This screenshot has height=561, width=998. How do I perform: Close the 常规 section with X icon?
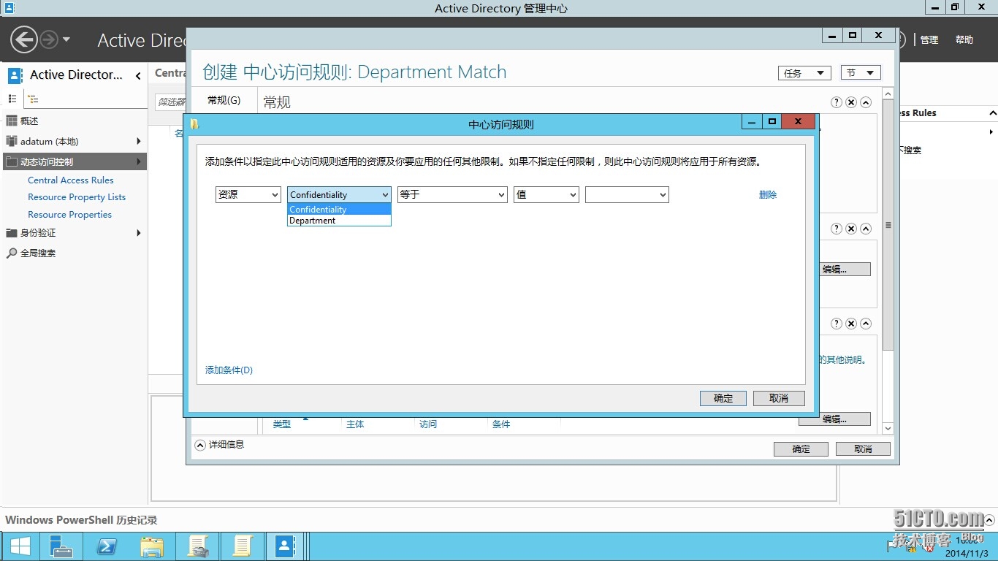click(851, 102)
